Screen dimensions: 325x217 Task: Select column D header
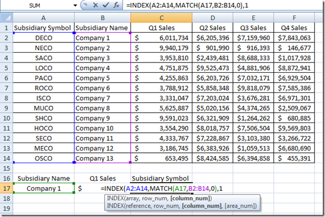[213, 18]
